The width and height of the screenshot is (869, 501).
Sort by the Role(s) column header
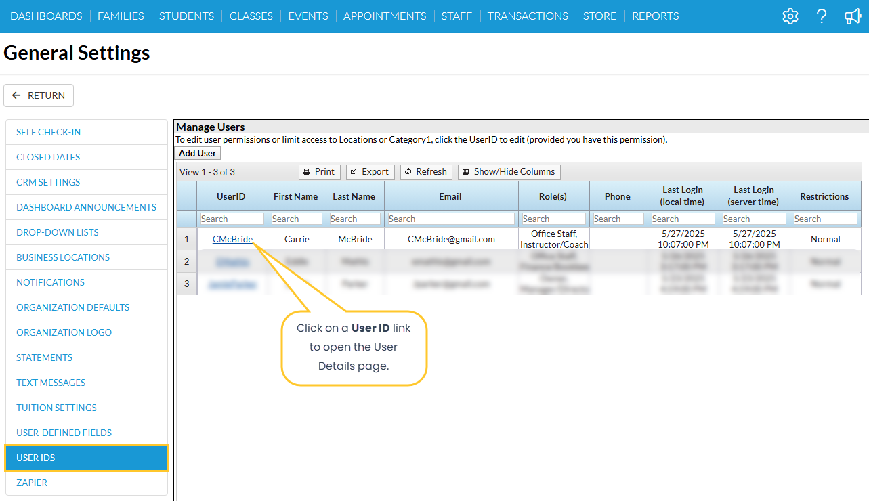point(553,196)
